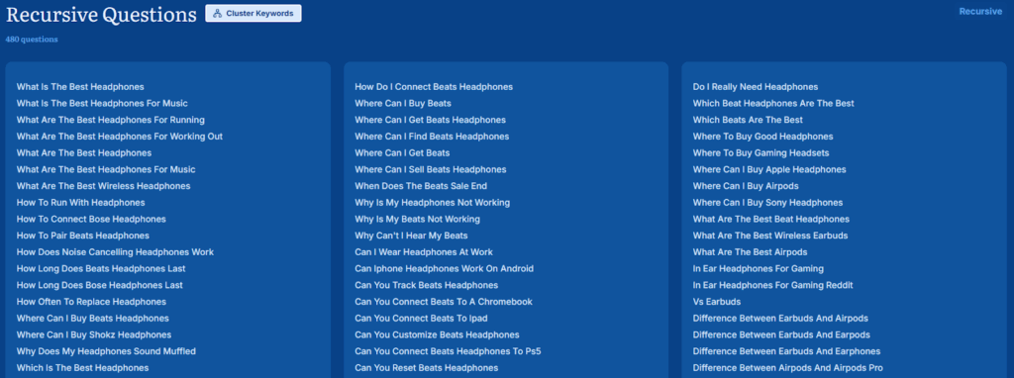The width and height of the screenshot is (1014, 378).
Task: Select 'Can Iphone Headphones Work On Android'
Action: point(444,269)
